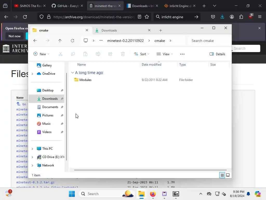
Task: Open Desktop in navigation pane
Action: (48, 90)
